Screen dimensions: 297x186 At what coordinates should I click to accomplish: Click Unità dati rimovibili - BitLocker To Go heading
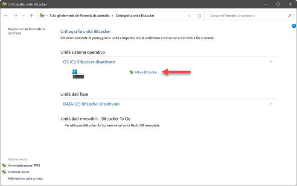95,119
